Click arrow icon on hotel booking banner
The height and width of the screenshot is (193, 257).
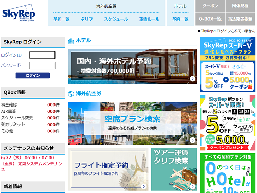(192, 79)
